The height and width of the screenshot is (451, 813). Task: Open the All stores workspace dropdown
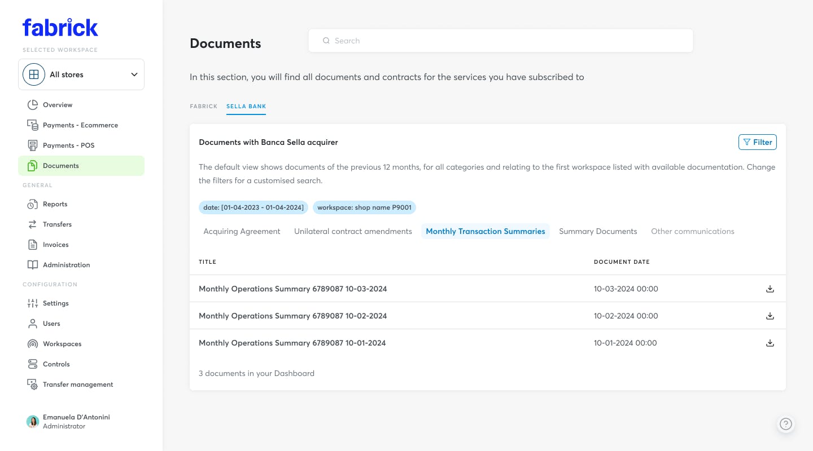[81, 74]
